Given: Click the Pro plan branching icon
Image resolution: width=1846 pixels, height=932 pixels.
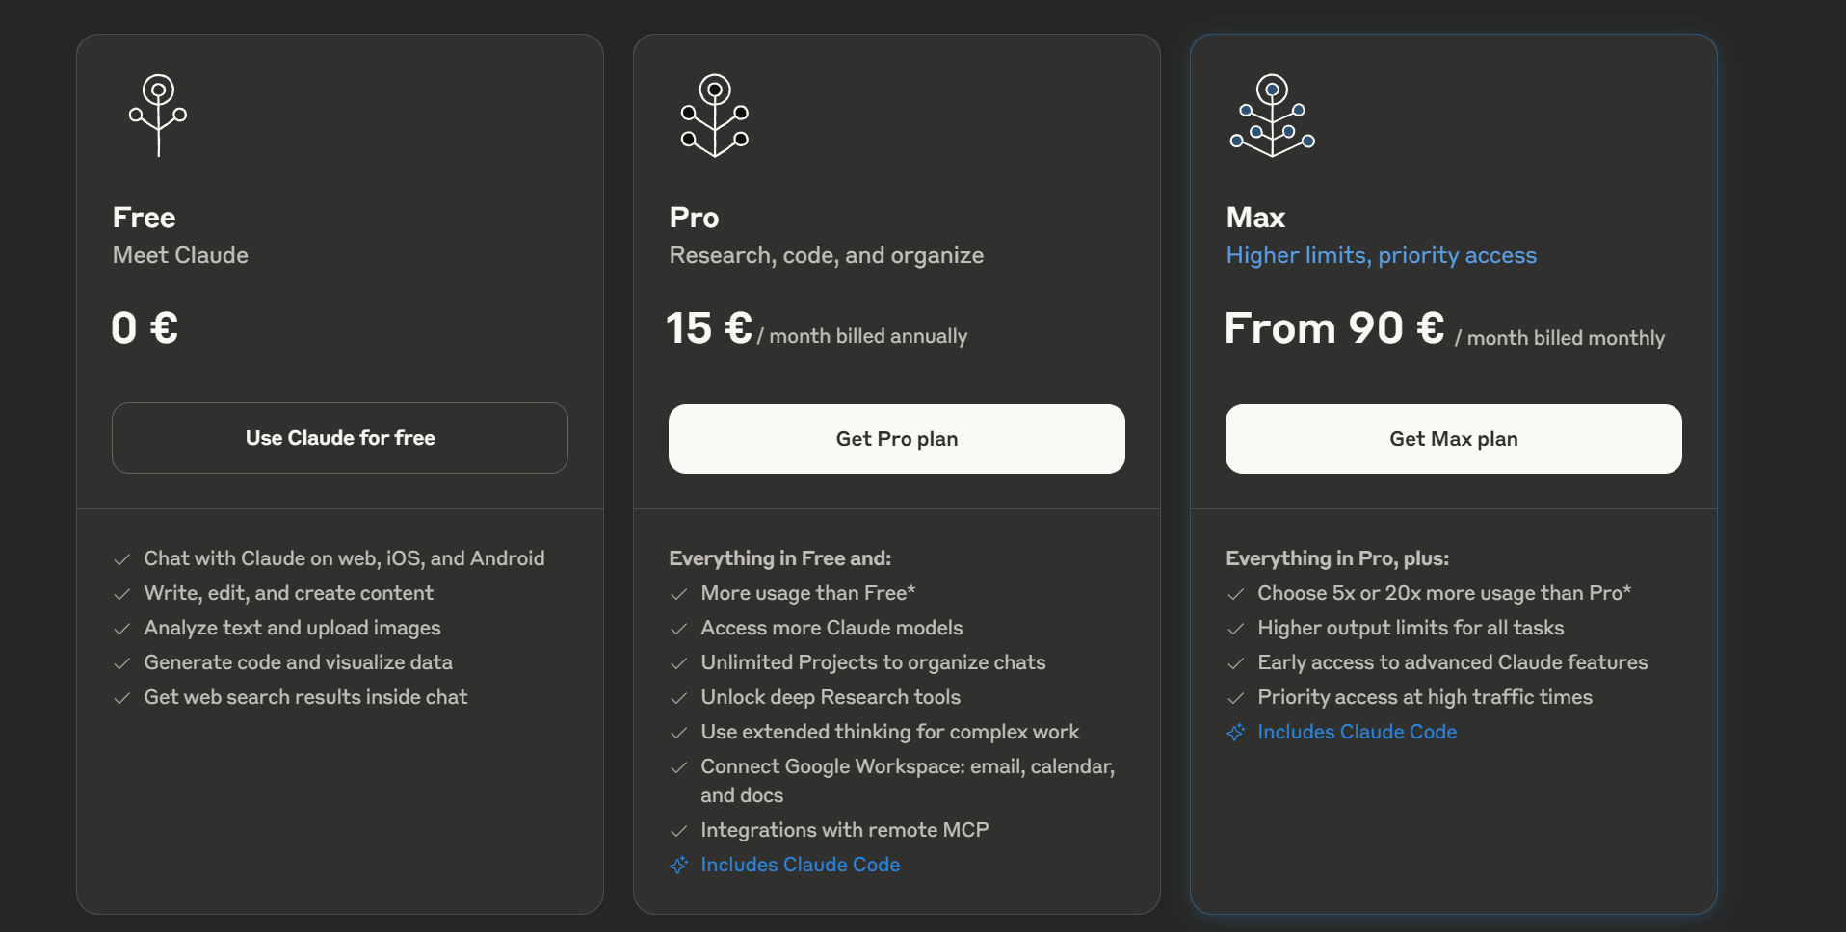Looking at the screenshot, I should click(715, 116).
